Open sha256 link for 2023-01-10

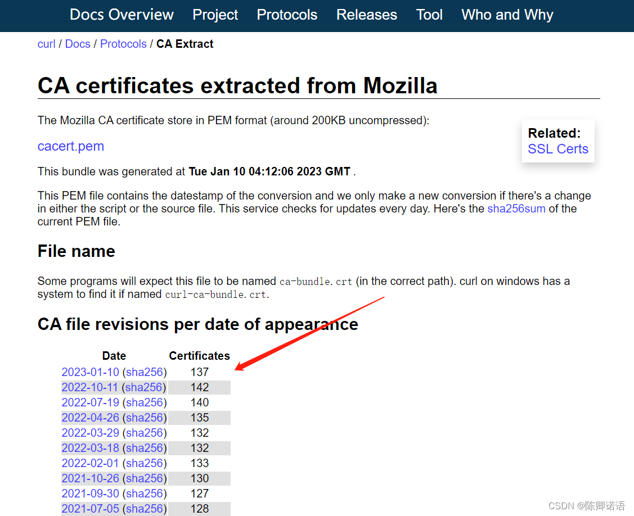(145, 372)
